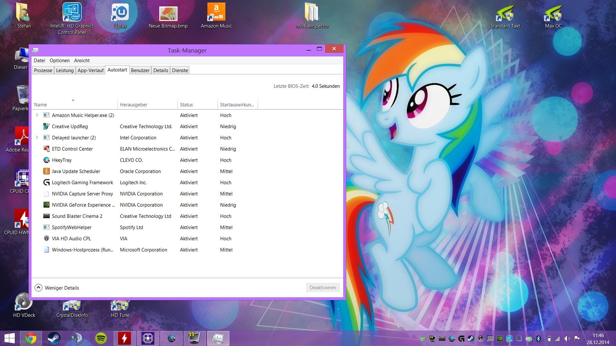Click the NVIDIA tray icon
The image size is (616, 346).
coord(500,339)
